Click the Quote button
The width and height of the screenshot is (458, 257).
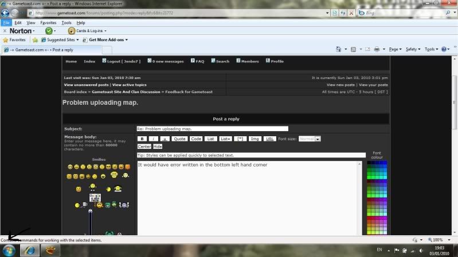pos(179,139)
